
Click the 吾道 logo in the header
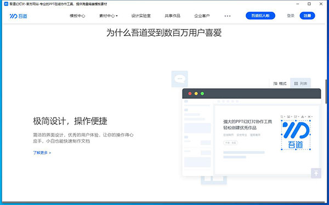pyautogui.click(x=18, y=16)
